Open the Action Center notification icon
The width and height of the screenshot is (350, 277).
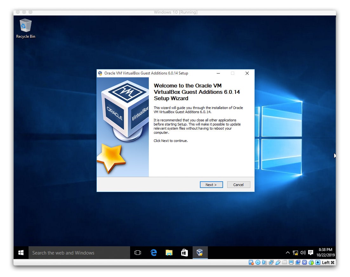tap(311, 253)
